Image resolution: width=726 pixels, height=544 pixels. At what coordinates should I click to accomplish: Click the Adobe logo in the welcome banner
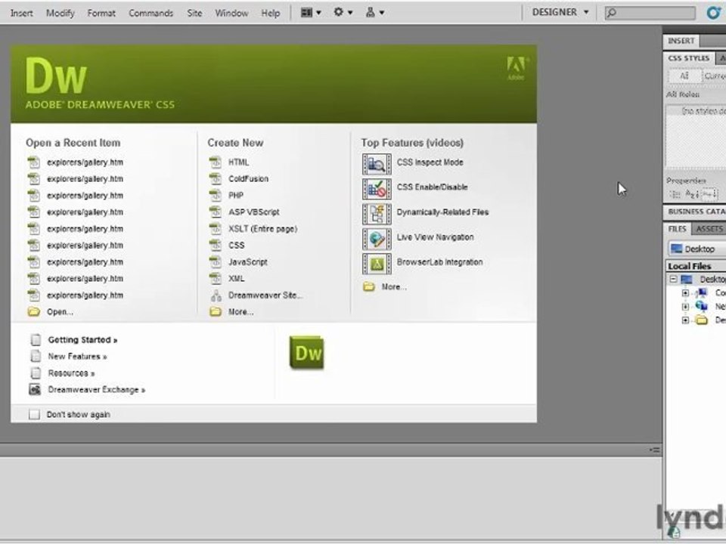517,69
